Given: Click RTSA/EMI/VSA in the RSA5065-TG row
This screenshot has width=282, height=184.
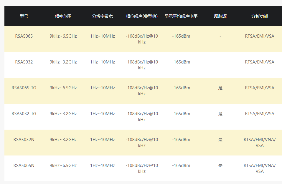Looking at the screenshot, I should point(260,88).
